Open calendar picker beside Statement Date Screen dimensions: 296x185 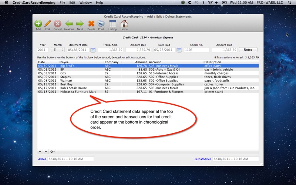pyautogui.click(x=93, y=50)
